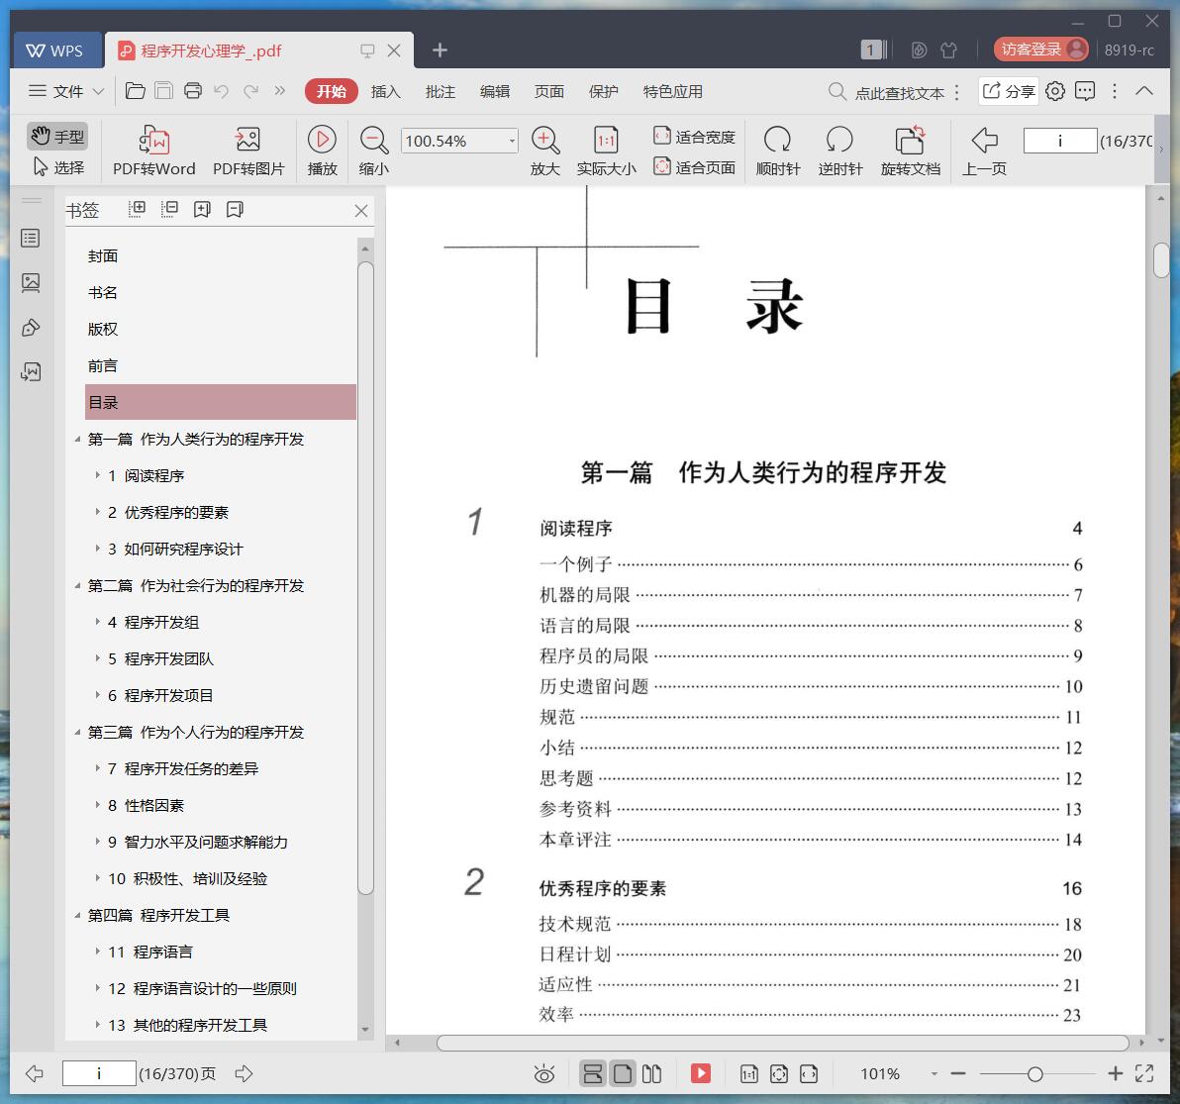Click the zoom out magnifier icon
This screenshot has height=1104, width=1180.
(x=374, y=141)
